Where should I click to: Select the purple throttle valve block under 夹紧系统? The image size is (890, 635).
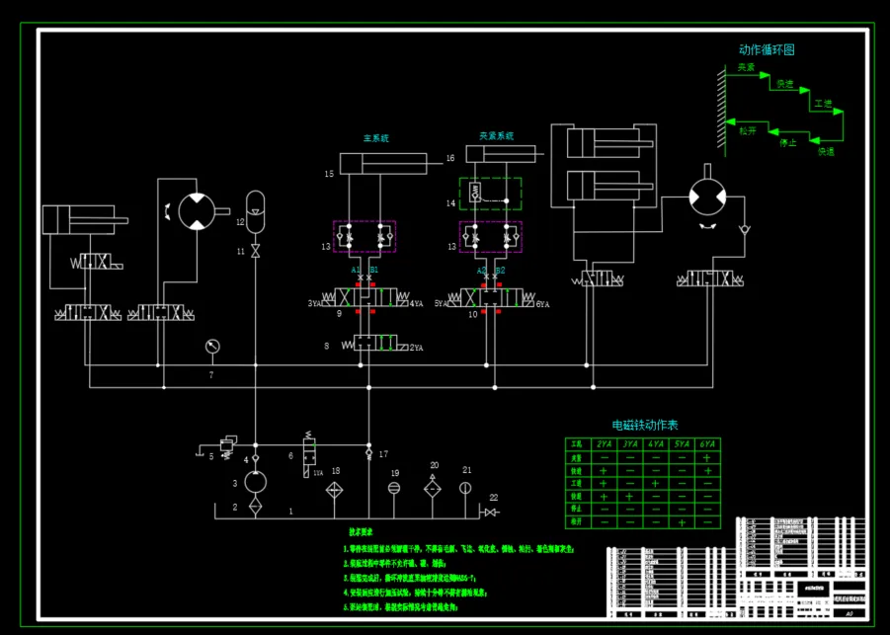[490, 237]
